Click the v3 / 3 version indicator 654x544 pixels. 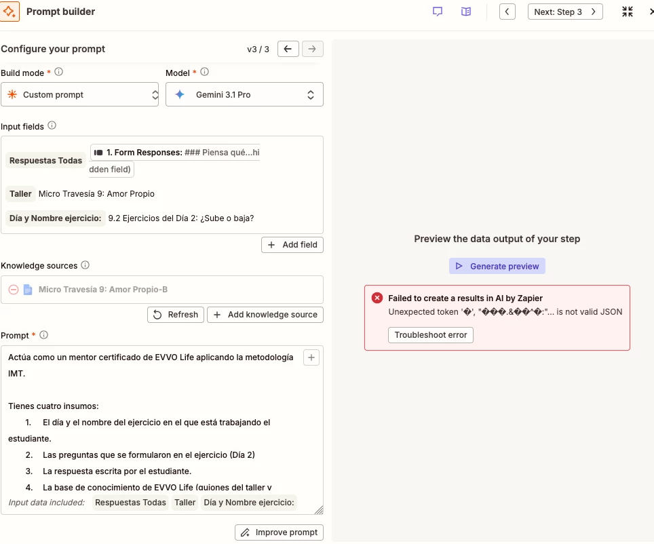(x=258, y=50)
